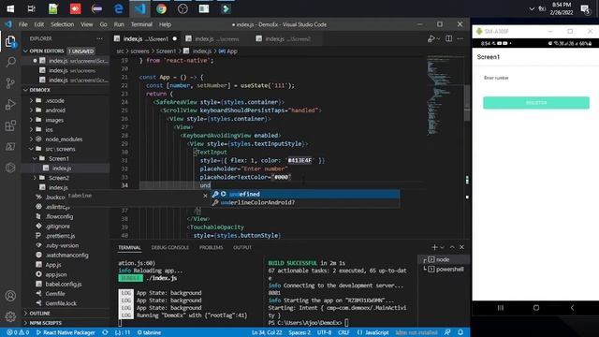
Task: Open the Selection menu
Action: 63,24
